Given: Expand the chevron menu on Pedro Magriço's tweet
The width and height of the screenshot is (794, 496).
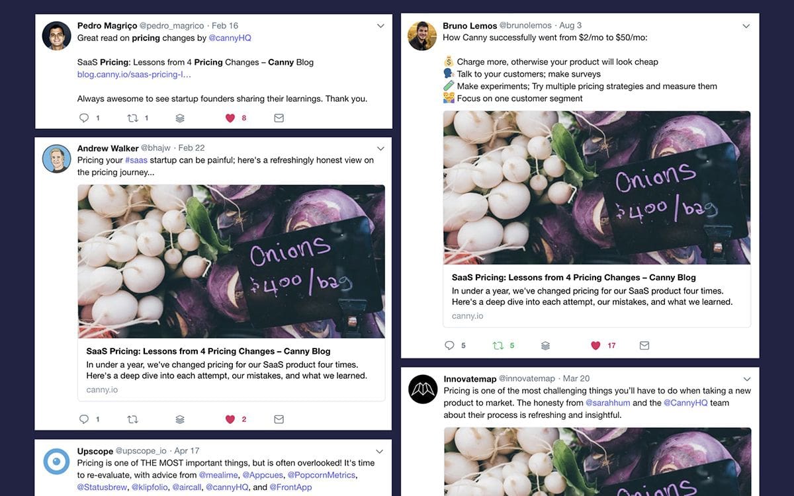Looking at the screenshot, I should (x=380, y=26).
